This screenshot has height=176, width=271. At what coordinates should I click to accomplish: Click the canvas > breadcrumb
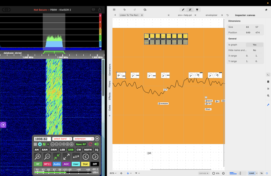[204, 173]
